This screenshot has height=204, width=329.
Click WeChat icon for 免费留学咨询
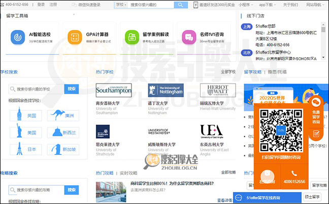(x=316, y=103)
